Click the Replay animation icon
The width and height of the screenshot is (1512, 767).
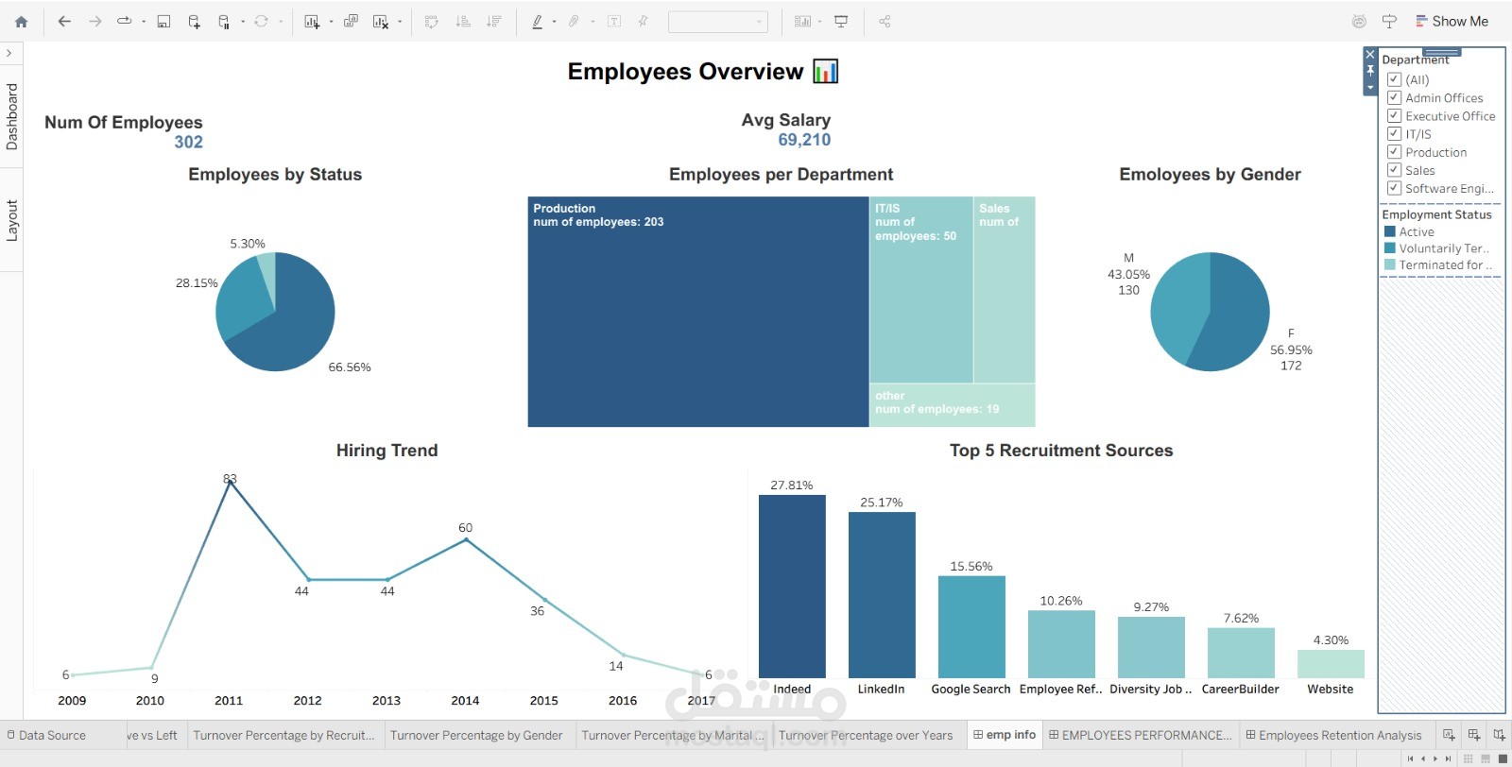124,21
